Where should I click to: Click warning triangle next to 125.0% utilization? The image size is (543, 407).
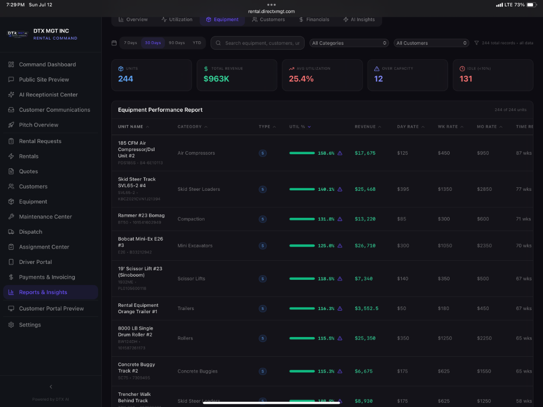click(340, 246)
